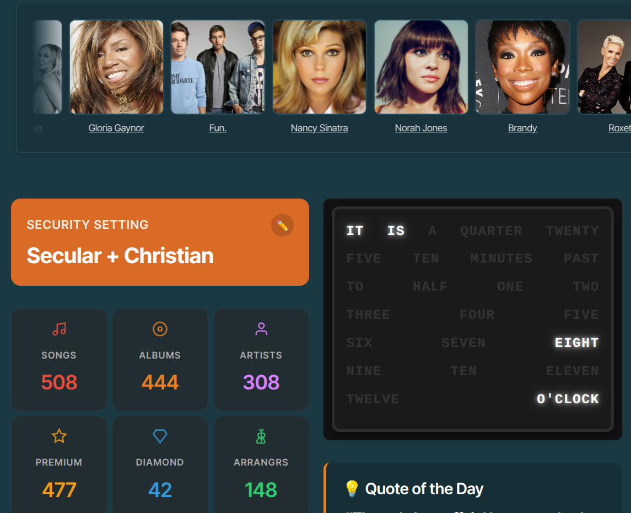
Task: Click the green Arrangrs instrument icon
Action: (261, 436)
